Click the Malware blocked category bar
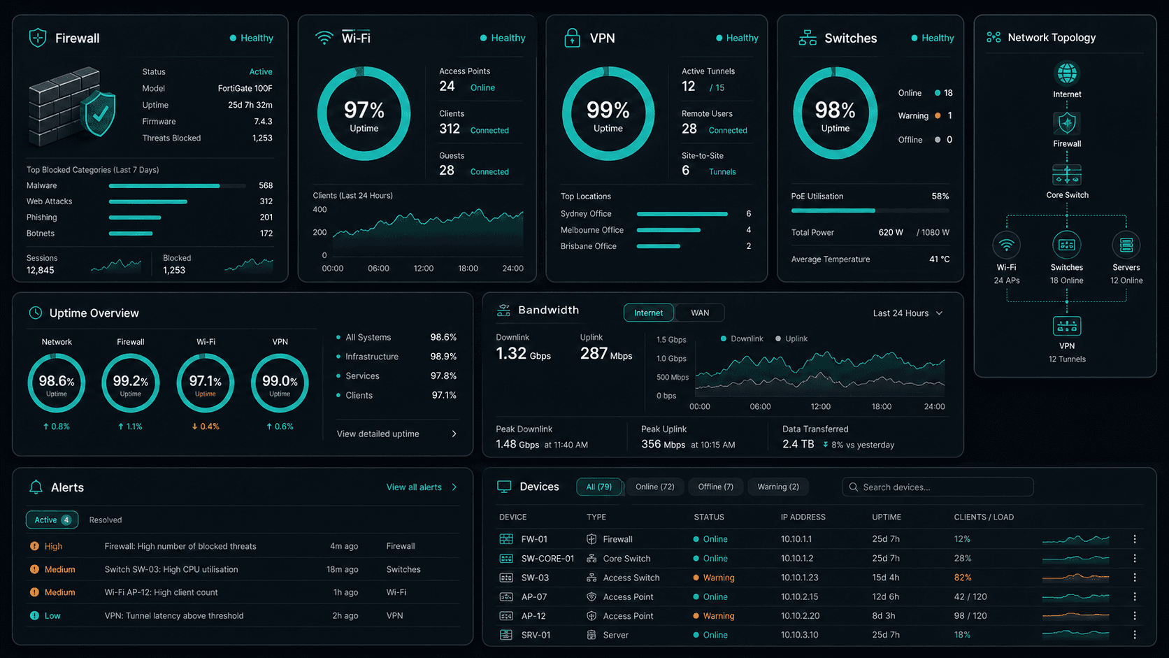Screen dimensions: 1169x658 point(177,186)
